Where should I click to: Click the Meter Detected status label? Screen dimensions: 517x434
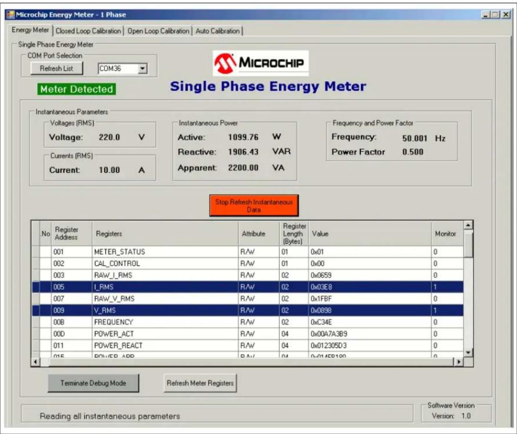(x=77, y=89)
